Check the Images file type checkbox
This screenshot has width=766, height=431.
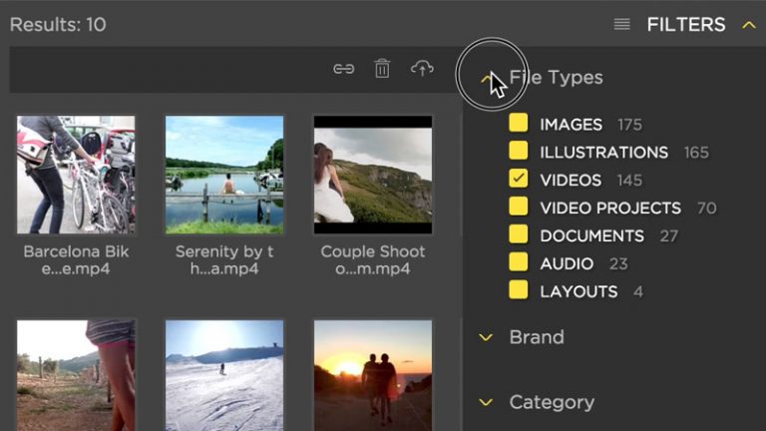click(518, 124)
